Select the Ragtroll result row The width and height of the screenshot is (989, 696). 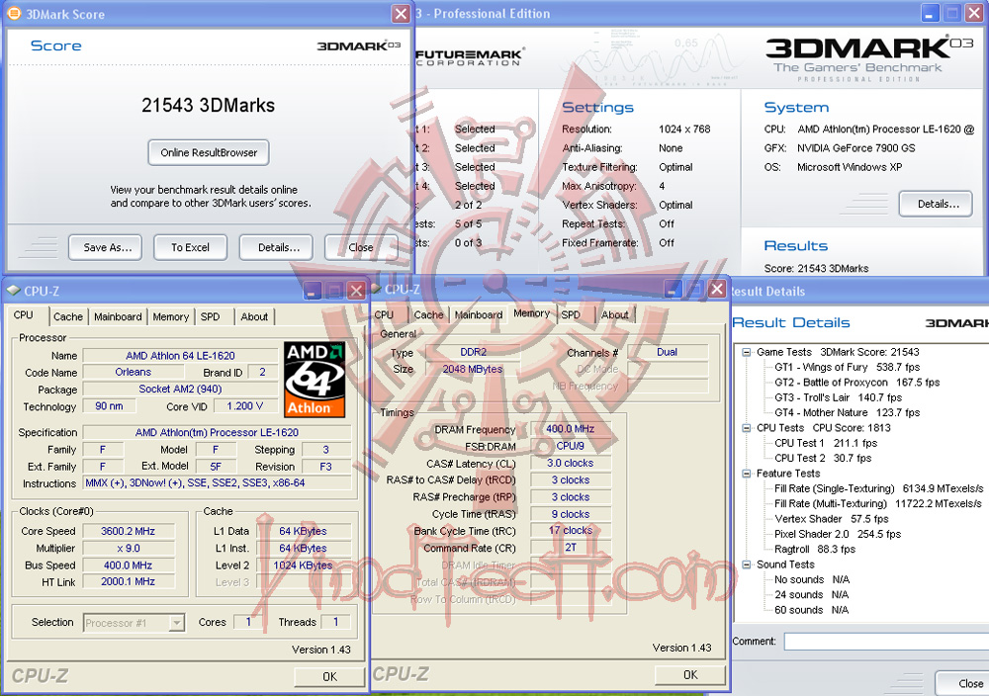click(x=815, y=549)
